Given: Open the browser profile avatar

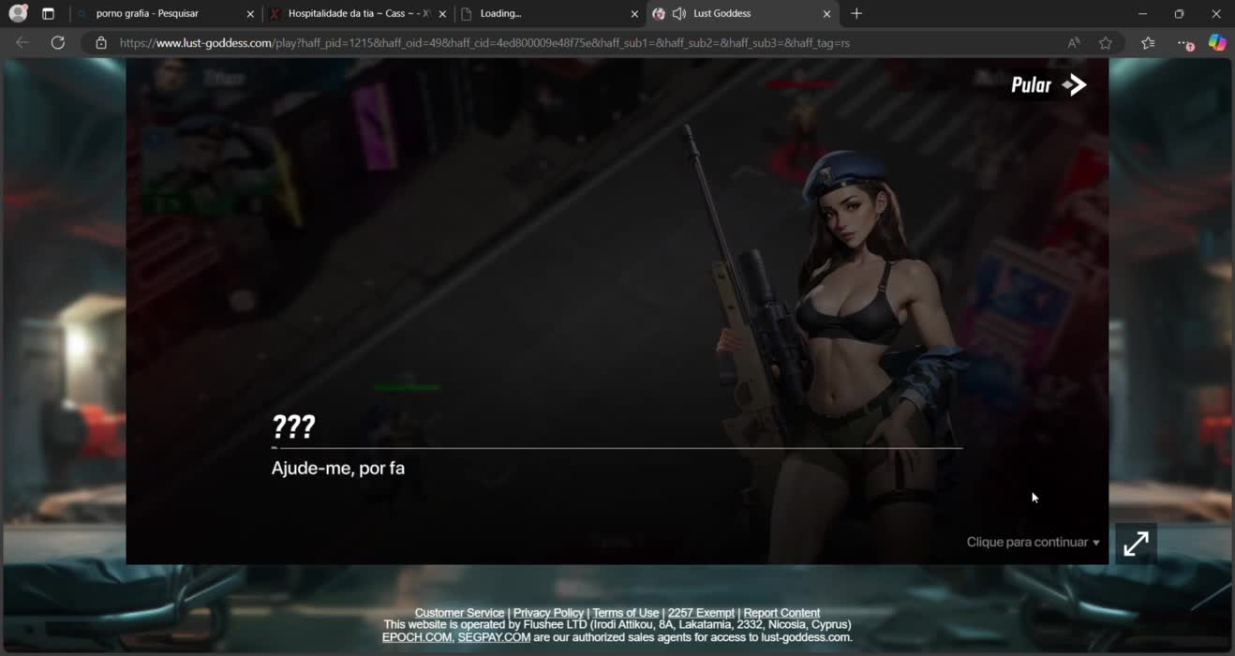Looking at the screenshot, I should [17, 14].
